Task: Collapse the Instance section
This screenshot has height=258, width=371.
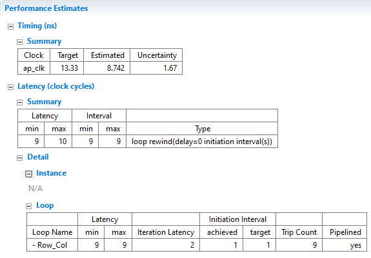Action: (28, 174)
